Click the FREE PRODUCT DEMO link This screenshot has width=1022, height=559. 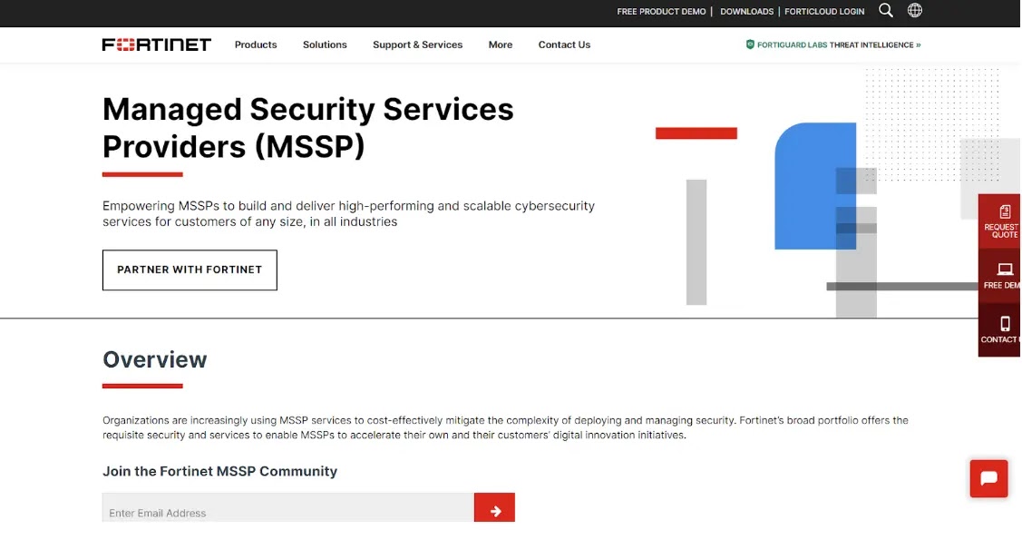pyautogui.click(x=661, y=11)
